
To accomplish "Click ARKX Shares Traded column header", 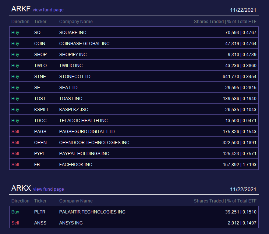I will [x=225, y=201].
